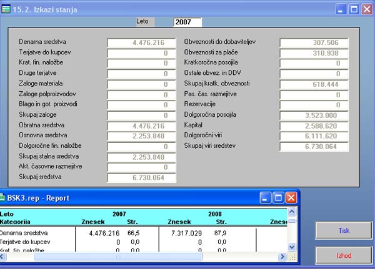This screenshot has width=375, height=269.
Task: Click the Izkazi stanja window title icon
Action: click(x=7, y=9)
